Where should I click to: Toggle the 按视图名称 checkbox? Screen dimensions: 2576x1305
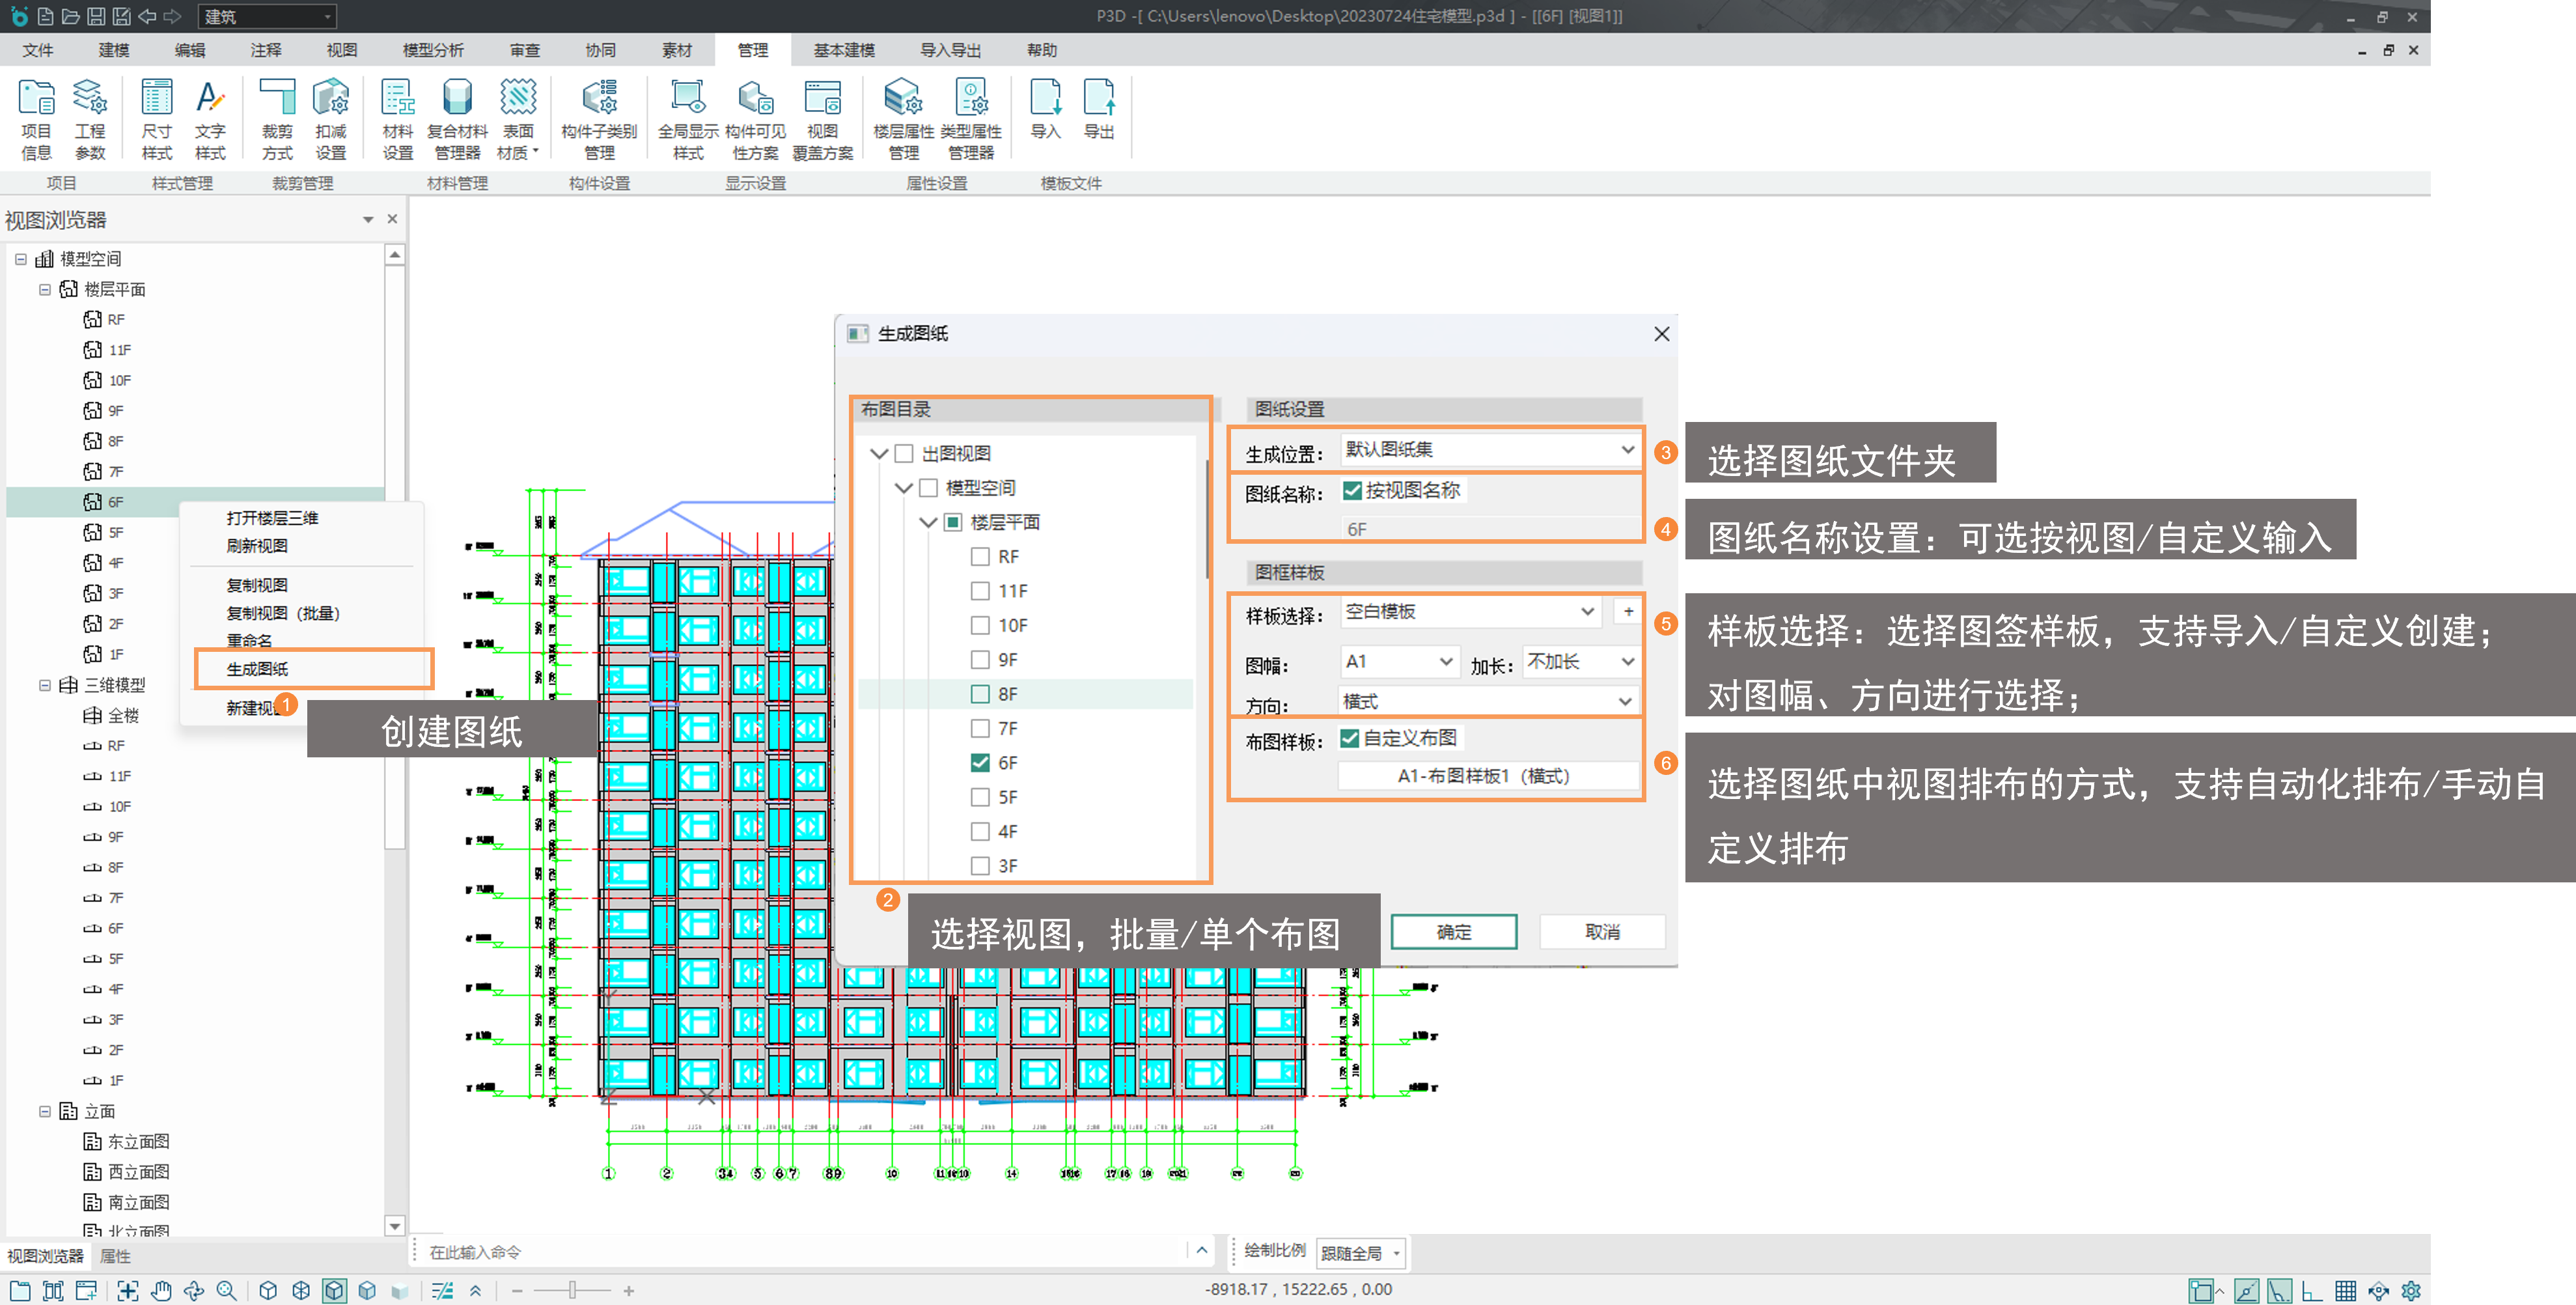[1352, 490]
